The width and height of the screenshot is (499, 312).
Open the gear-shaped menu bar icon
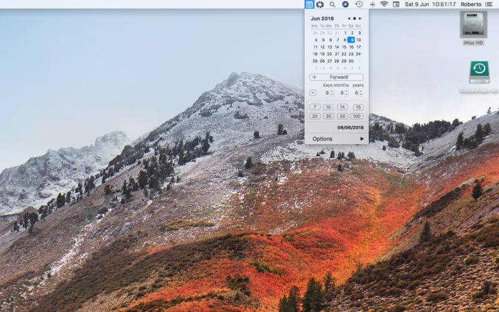[320, 4]
